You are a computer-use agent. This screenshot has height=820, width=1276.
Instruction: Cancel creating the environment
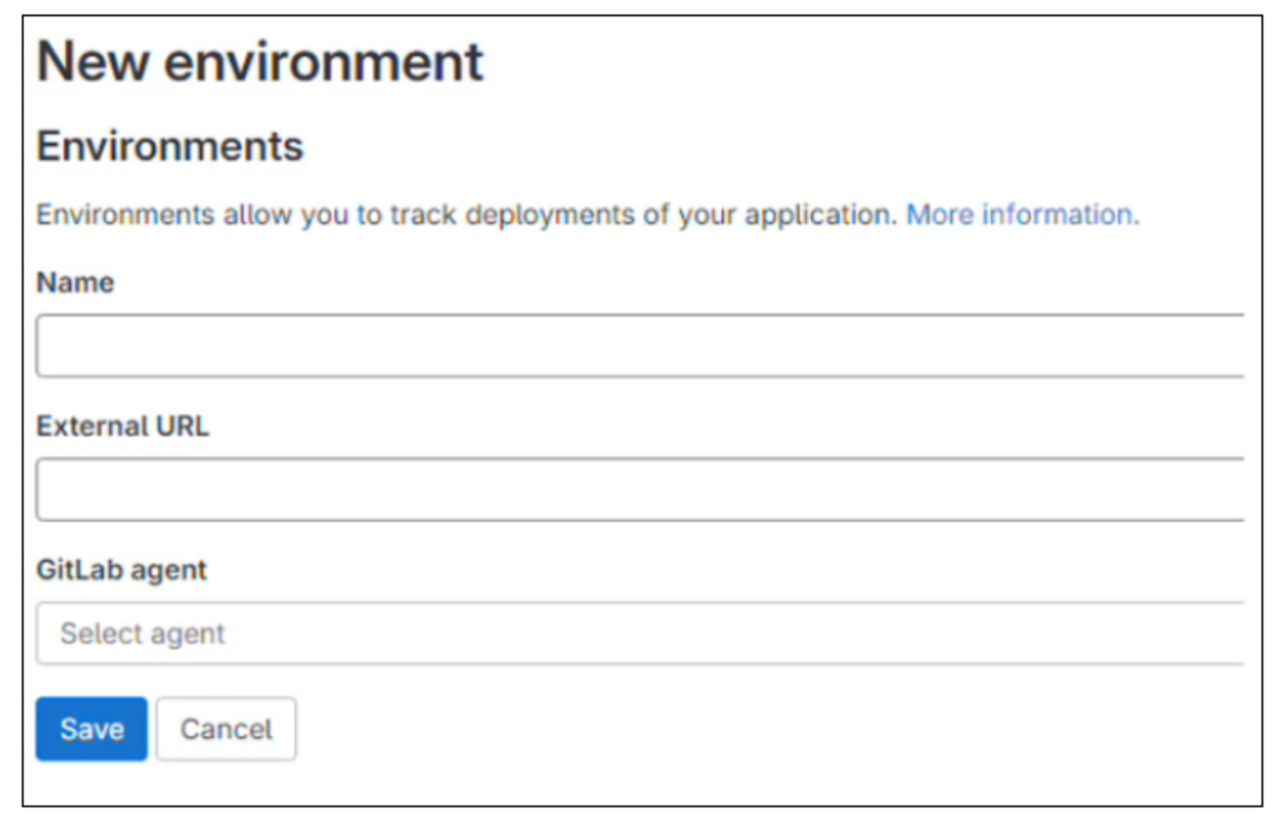[225, 728]
